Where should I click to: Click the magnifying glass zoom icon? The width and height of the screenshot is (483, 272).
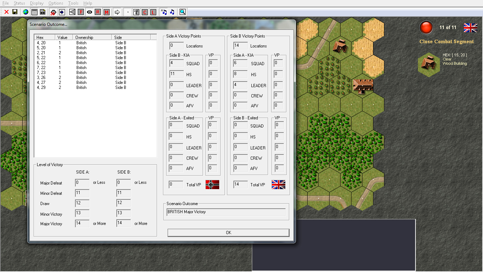coord(182,12)
